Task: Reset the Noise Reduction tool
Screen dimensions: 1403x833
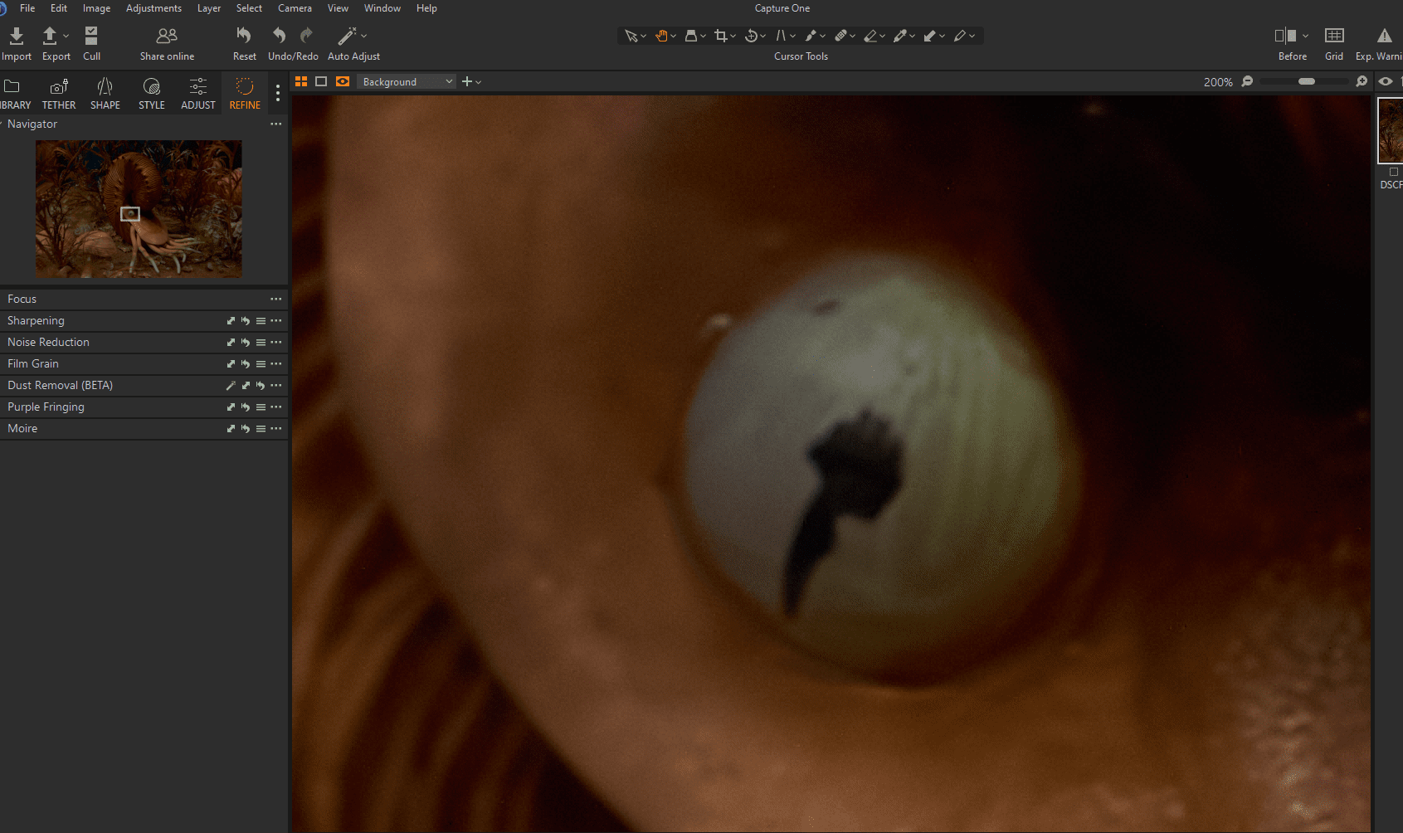Action: tap(246, 342)
